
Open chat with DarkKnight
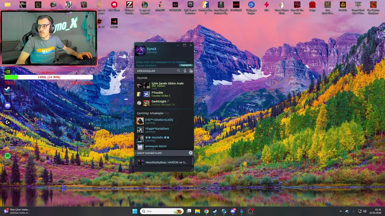164,103
